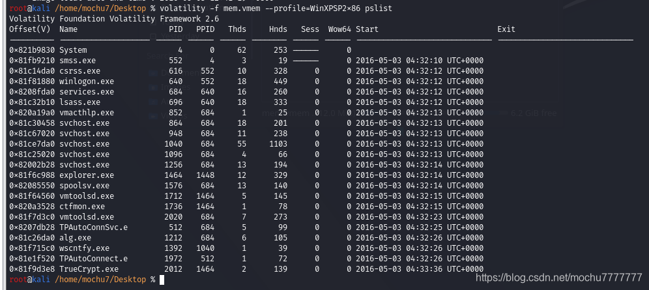649x290 pixels.
Task: Click handle count 1103 of svchost.exe
Action: pos(278,144)
